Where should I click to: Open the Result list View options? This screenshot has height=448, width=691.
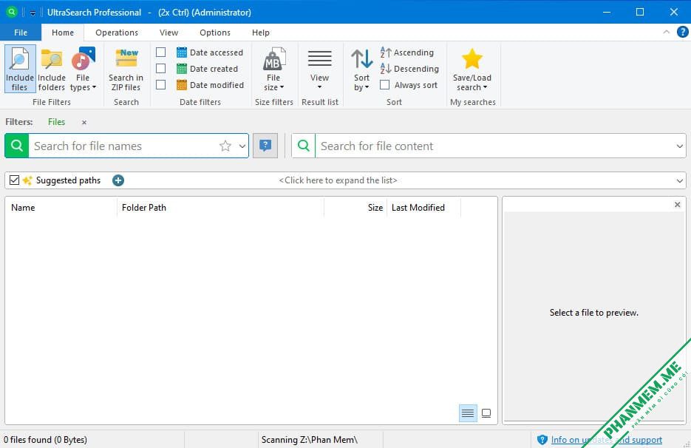tap(319, 68)
